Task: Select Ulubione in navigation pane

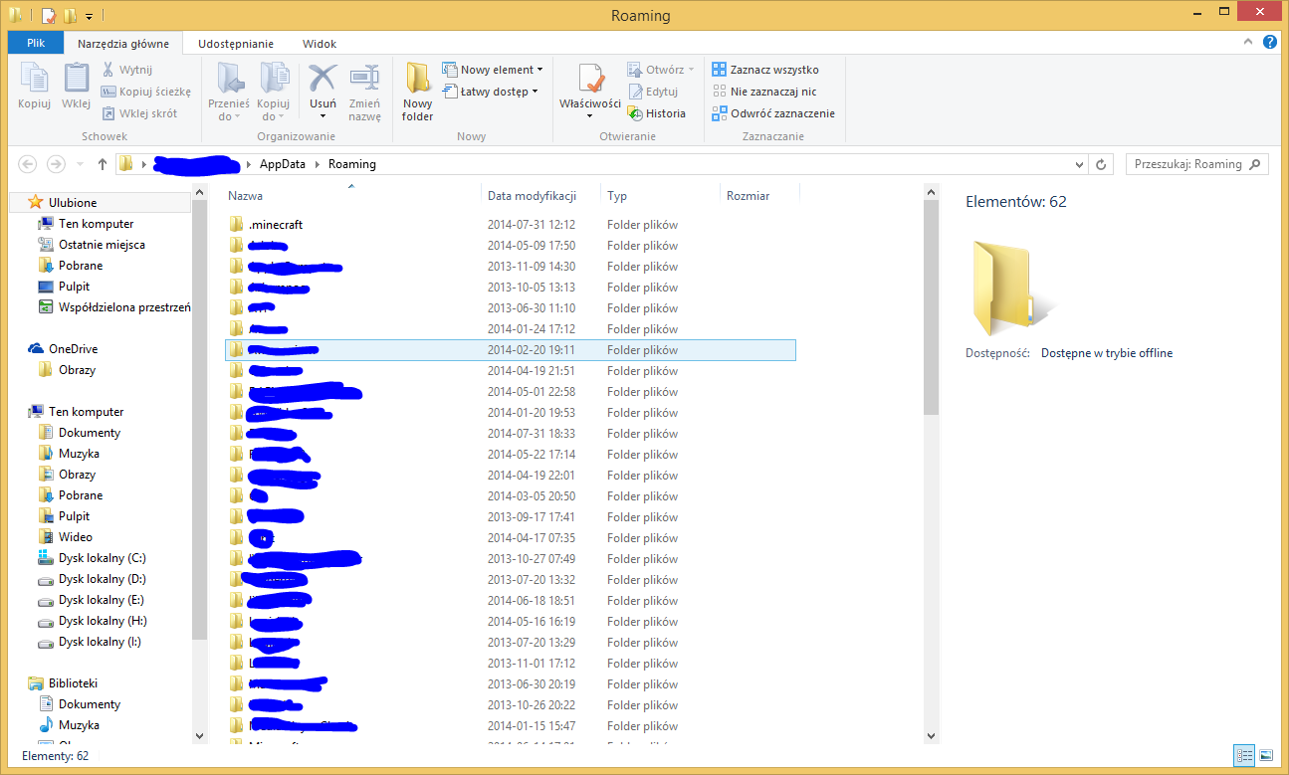Action: [73, 203]
